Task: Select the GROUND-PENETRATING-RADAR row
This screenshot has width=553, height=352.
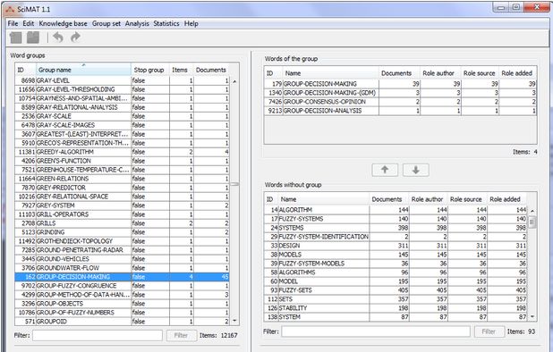Action: [122, 250]
